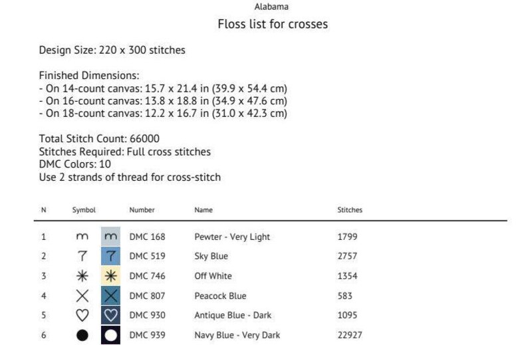The height and width of the screenshot is (345, 528).
Task: Select the Pewter light gray 'm' swatch
Action: 110,237
